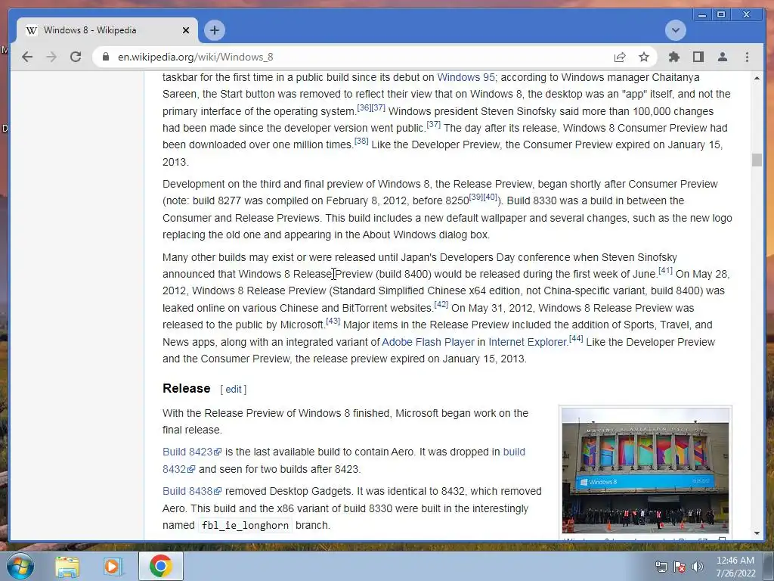
Task: Edit the Release section
Action: pos(233,390)
